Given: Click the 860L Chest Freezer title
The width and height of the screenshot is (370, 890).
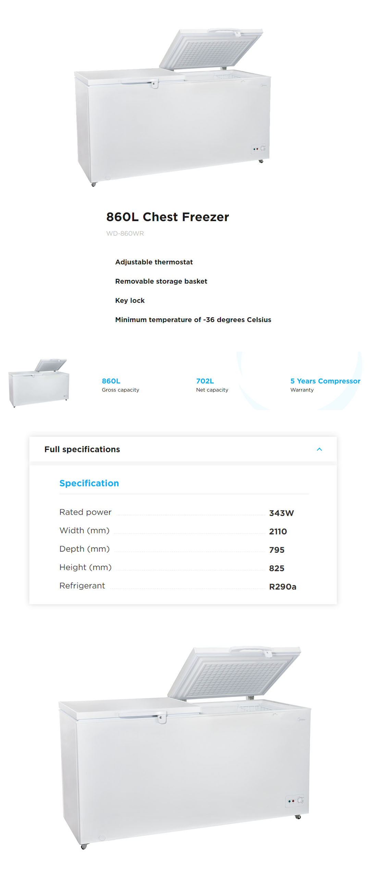Looking at the screenshot, I should [x=167, y=217].
